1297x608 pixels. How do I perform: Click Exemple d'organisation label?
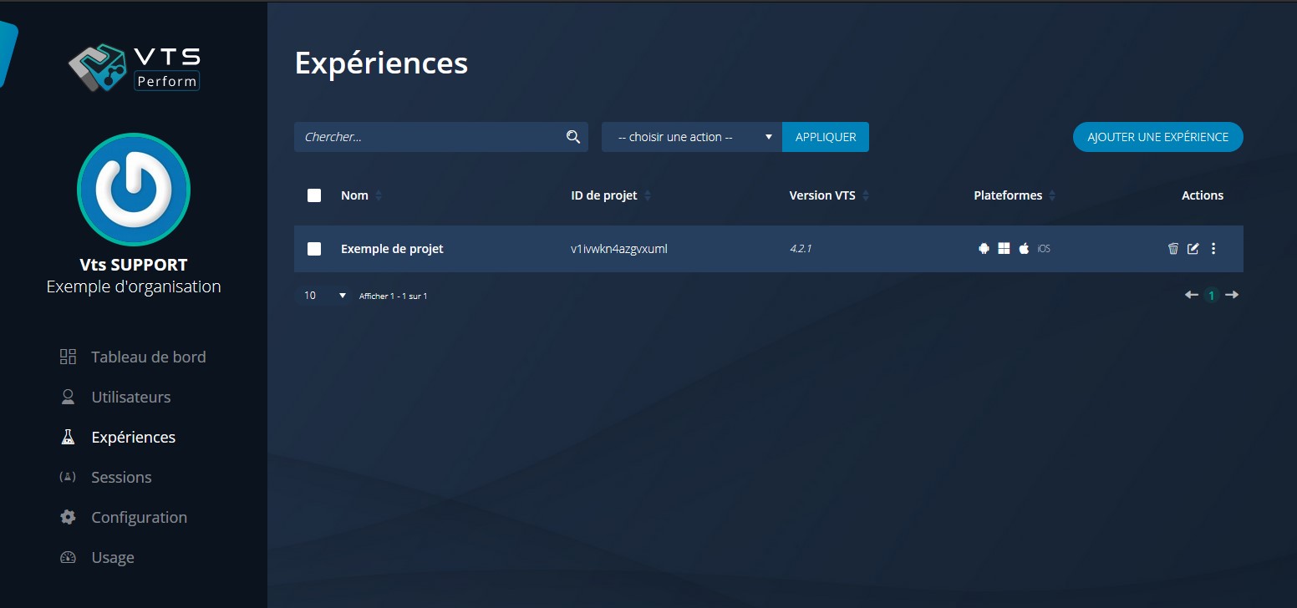point(134,286)
